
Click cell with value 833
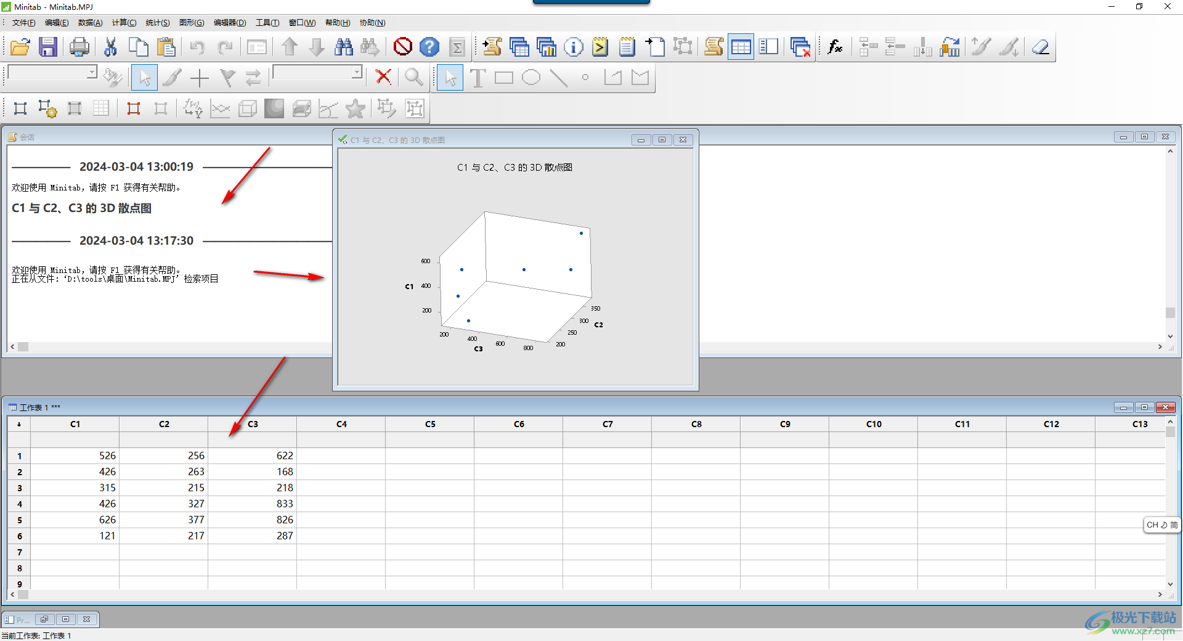click(x=253, y=504)
